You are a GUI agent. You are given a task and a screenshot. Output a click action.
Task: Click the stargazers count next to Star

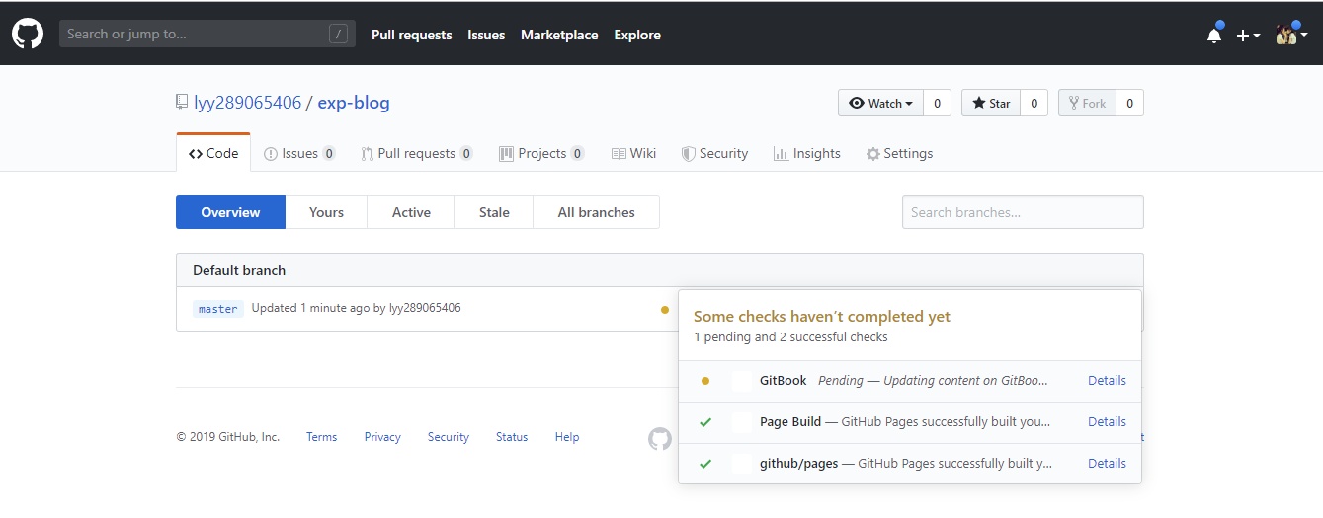1034,103
